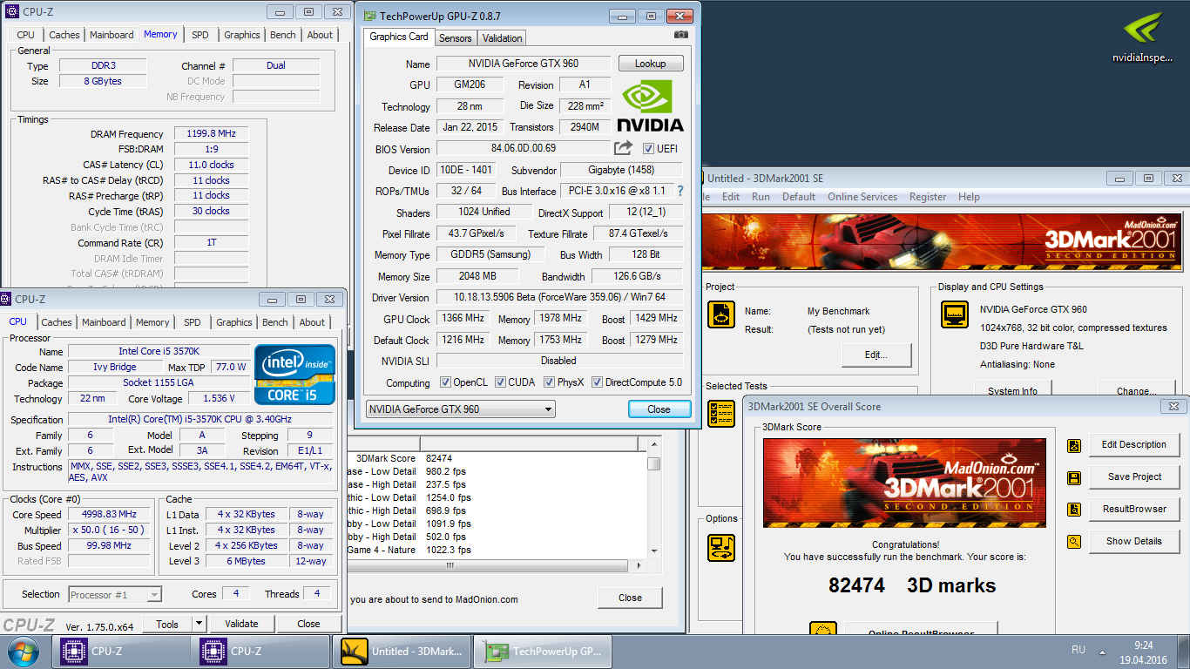
Task: Open the Processor #1 selection dropdown
Action: click(115, 595)
